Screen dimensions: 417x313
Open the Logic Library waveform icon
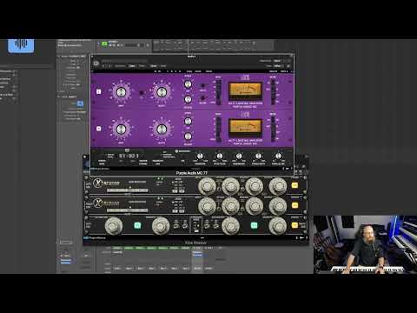[x=21, y=45]
